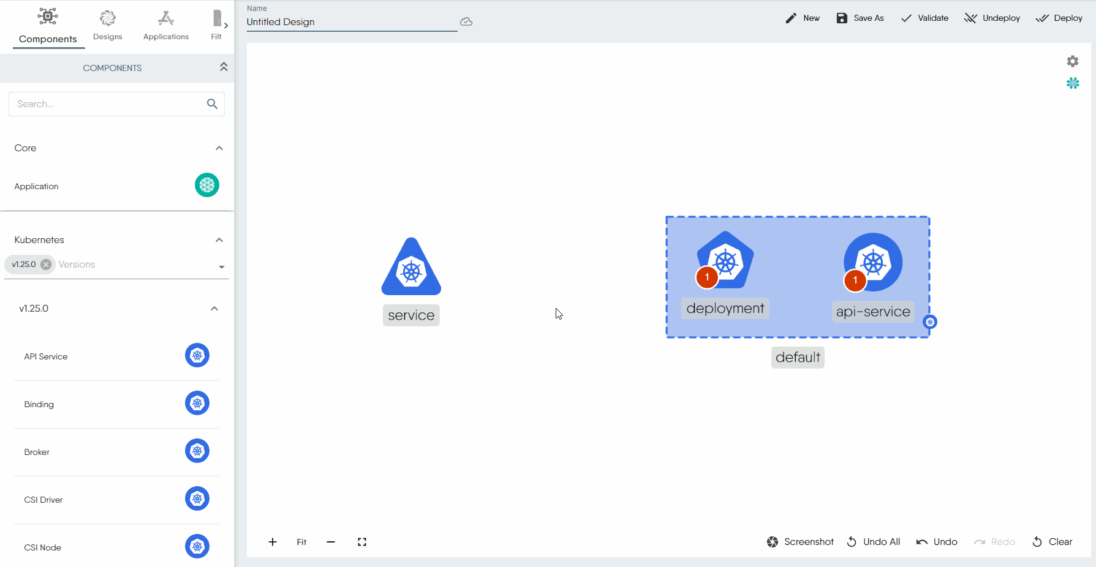Click Validate in the top toolbar
The width and height of the screenshot is (1096, 567).
tap(924, 18)
